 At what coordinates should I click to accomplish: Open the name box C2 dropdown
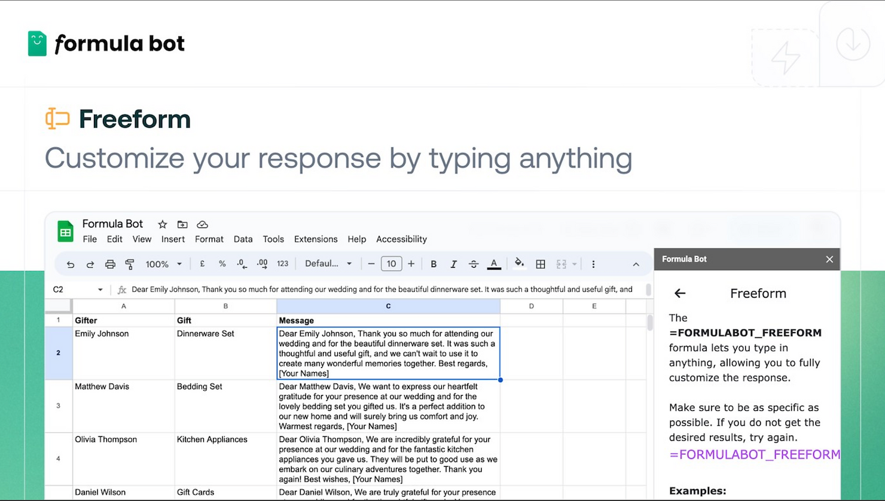point(100,290)
